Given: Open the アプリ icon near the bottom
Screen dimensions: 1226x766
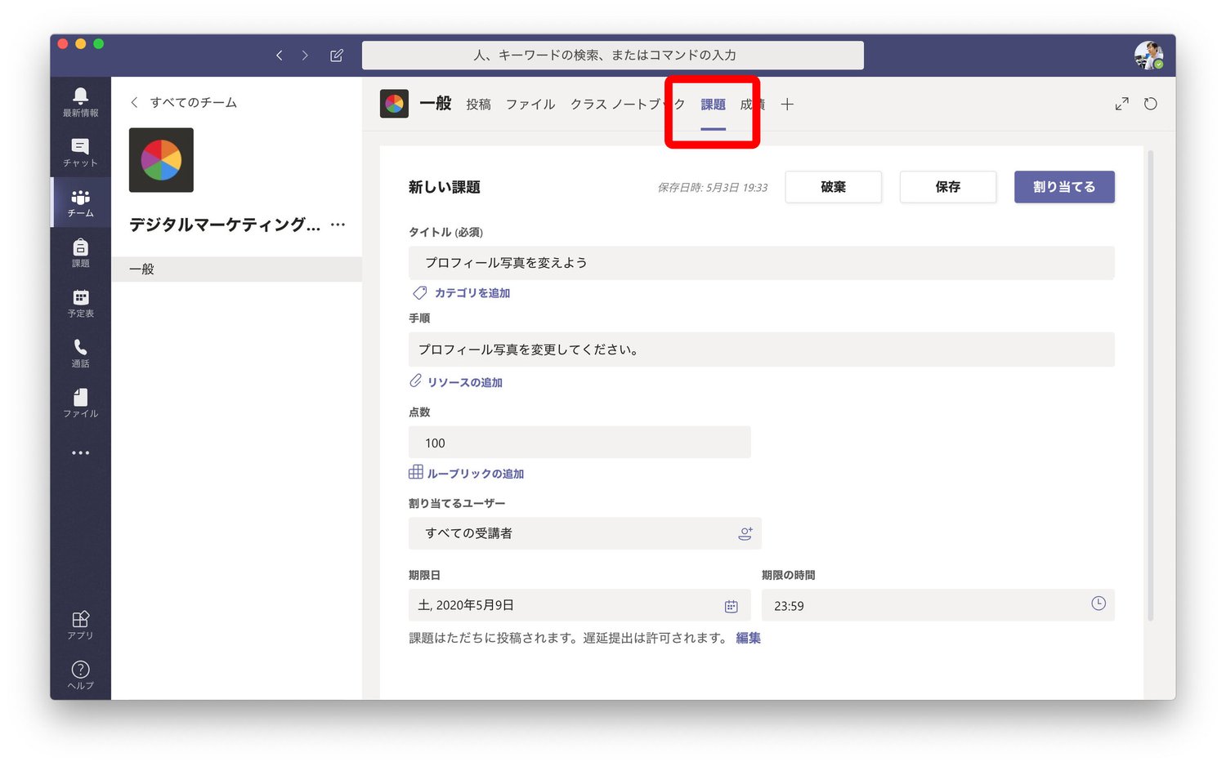Looking at the screenshot, I should pyautogui.click(x=79, y=618).
